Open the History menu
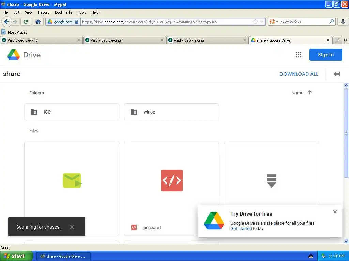 43,12
